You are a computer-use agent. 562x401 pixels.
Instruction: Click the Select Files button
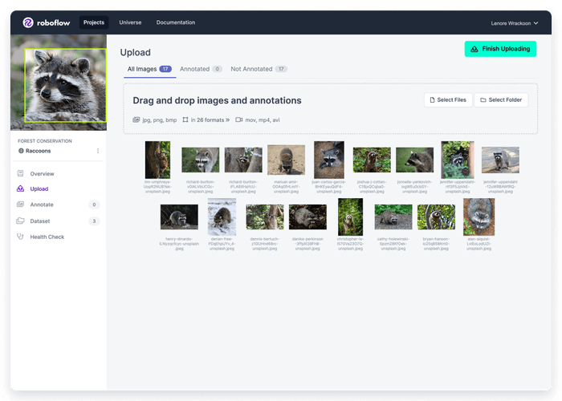tap(446, 100)
